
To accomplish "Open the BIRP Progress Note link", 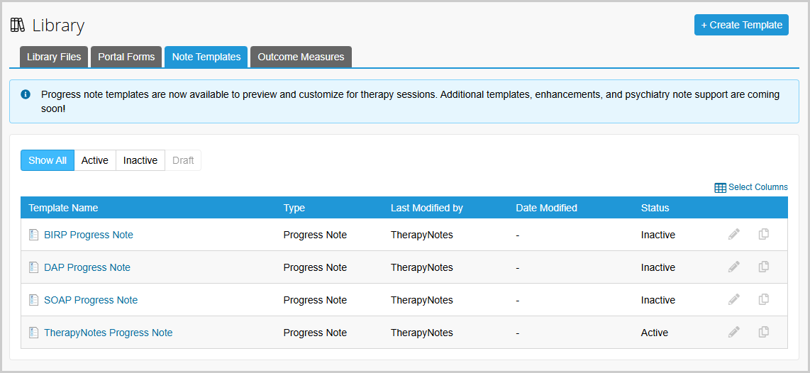I will click(x=89, y=235).
